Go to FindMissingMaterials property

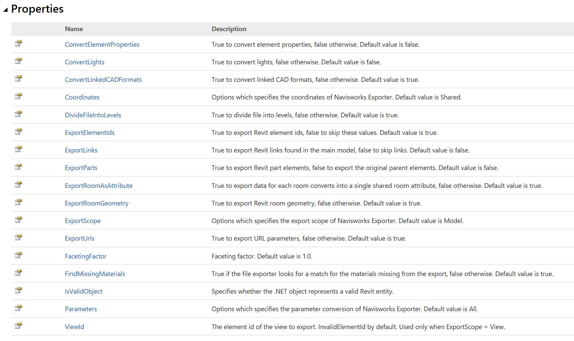(95, 274)
